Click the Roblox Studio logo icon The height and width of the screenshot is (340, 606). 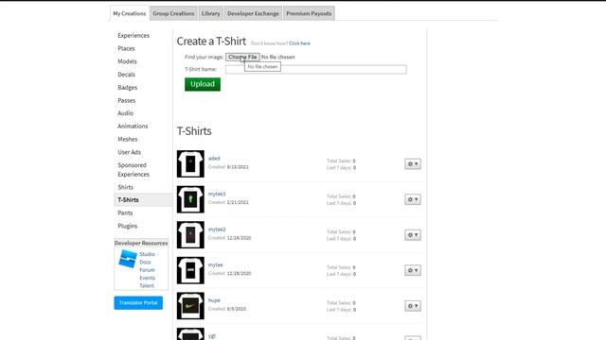pos(128,259)
